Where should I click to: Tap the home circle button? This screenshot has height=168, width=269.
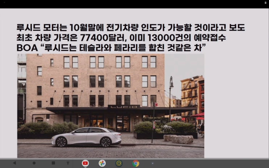click(x=34, y=163)
